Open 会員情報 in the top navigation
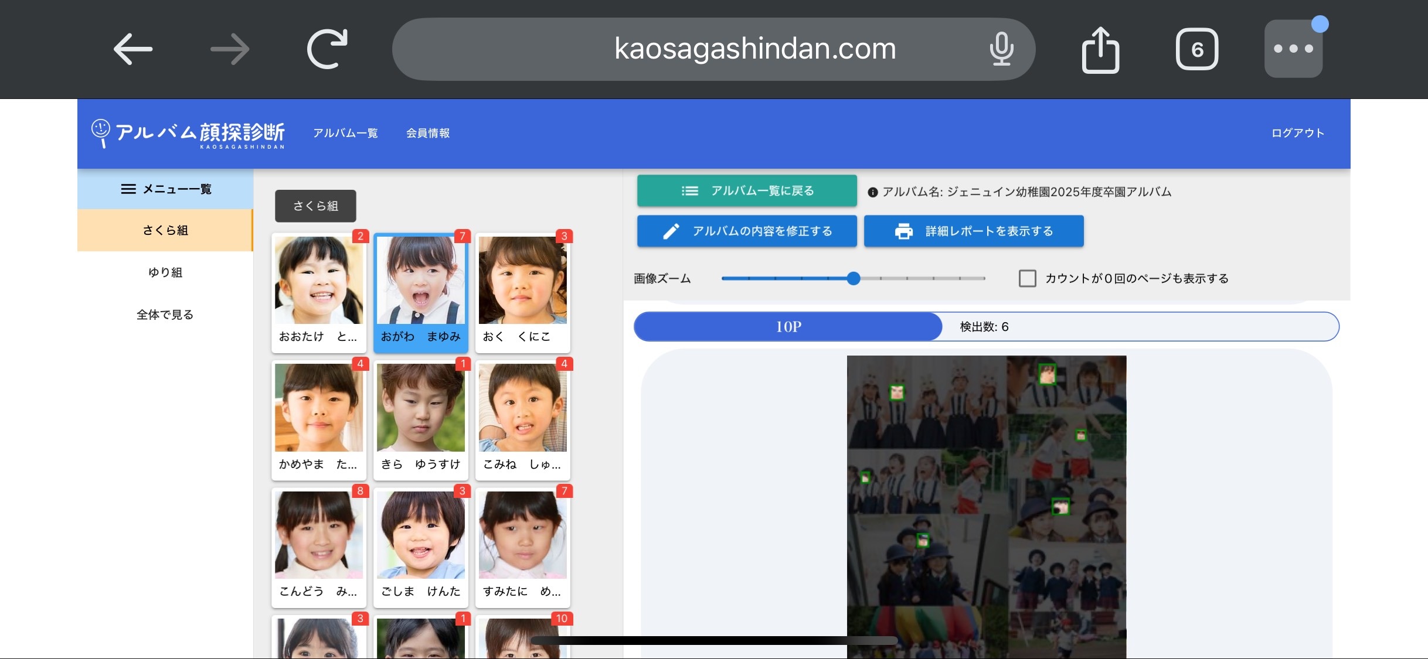The image size is (1428, 659). [x=428, y=134]
